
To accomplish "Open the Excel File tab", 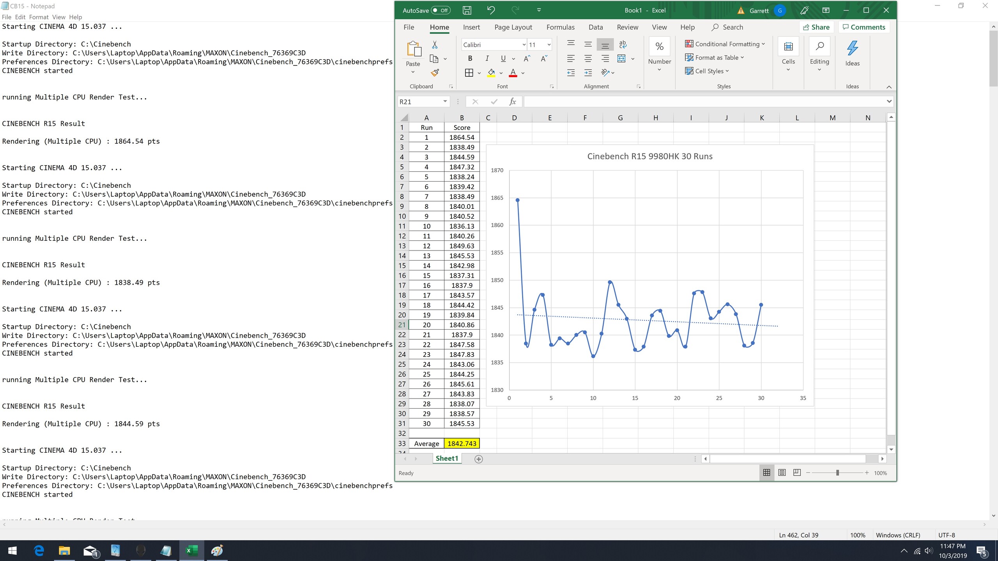I will [409, 27].
